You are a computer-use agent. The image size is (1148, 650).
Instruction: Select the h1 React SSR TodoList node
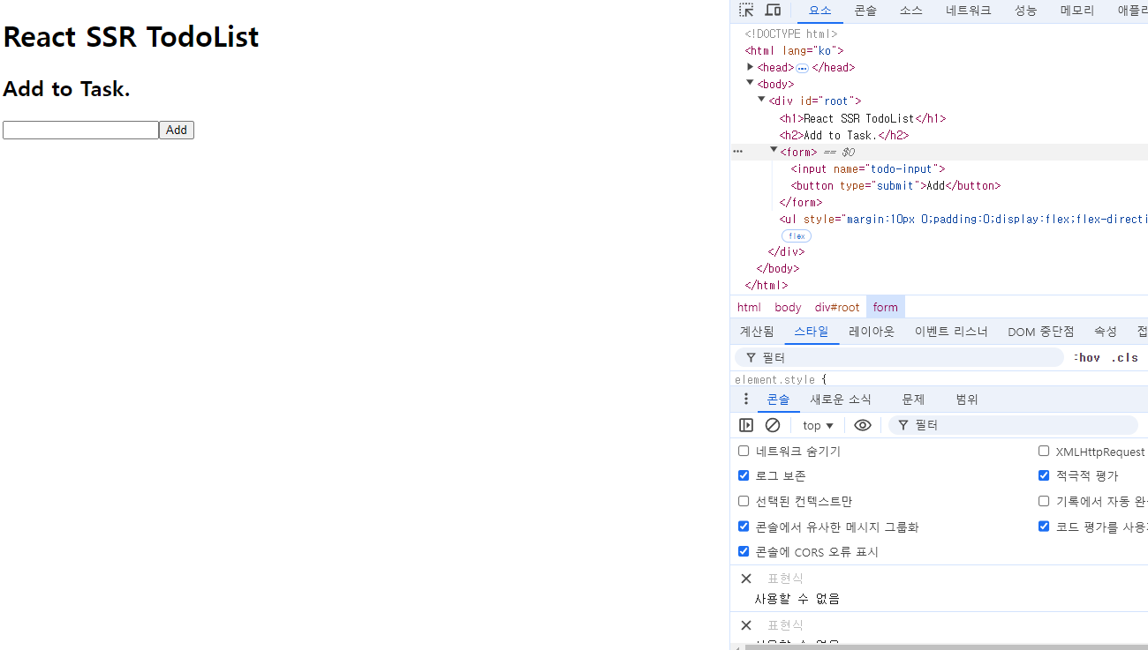863,119
